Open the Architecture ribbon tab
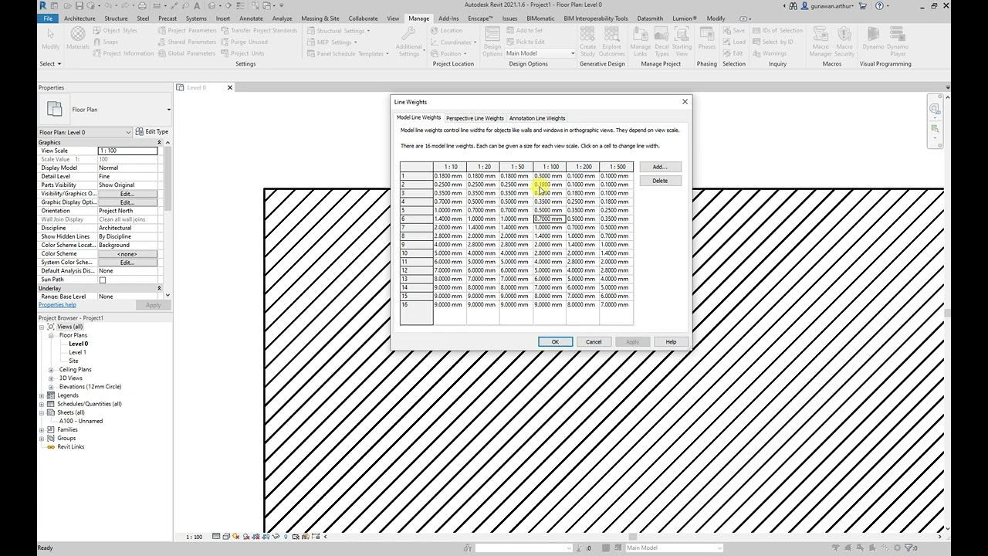This screenshot has height=556, width=988. [80, 19]
